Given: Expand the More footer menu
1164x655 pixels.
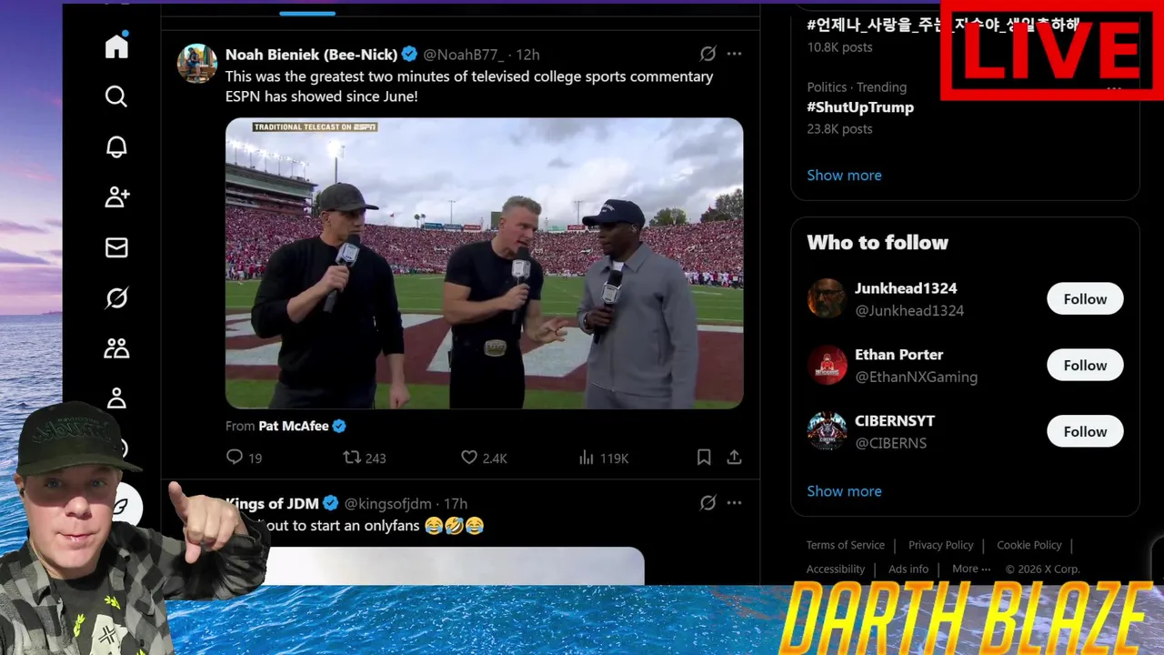Looking at the screenshot, I should pyautogui.click(x=971, y=569).
